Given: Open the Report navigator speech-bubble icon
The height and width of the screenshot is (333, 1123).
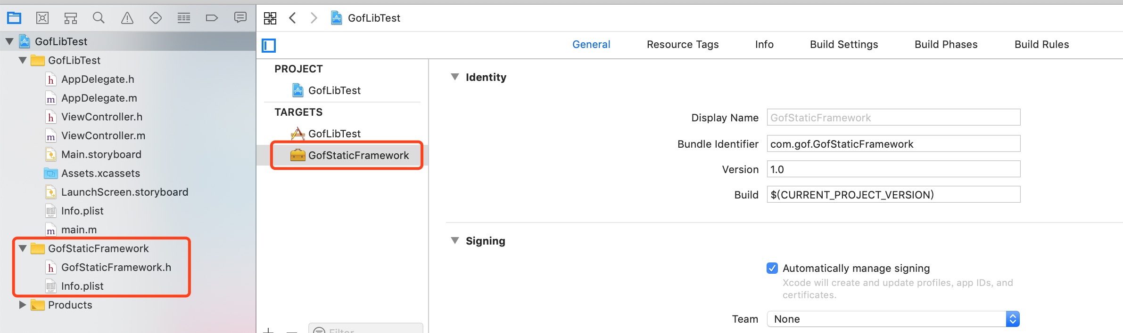Looking at the screenshot, I should point(240,18).
